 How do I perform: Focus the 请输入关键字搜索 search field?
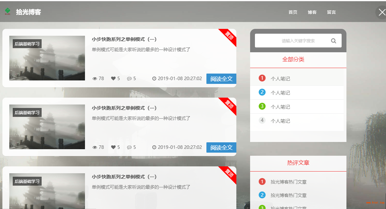point(298,41)
